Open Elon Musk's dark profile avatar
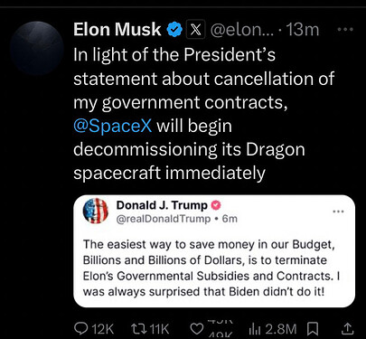The width and height of the screenshot is (366, 339). pyautogui.click(x=36, y=48)
